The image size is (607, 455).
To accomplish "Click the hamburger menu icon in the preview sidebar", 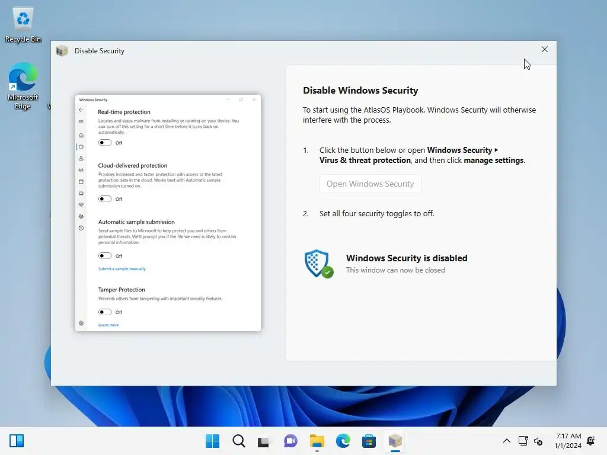I will click(x=81, y=121).
